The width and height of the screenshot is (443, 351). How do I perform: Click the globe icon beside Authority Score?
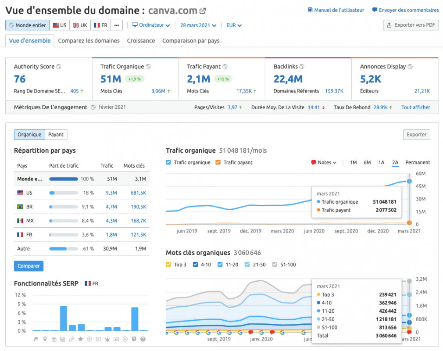[x=59, y=67]
